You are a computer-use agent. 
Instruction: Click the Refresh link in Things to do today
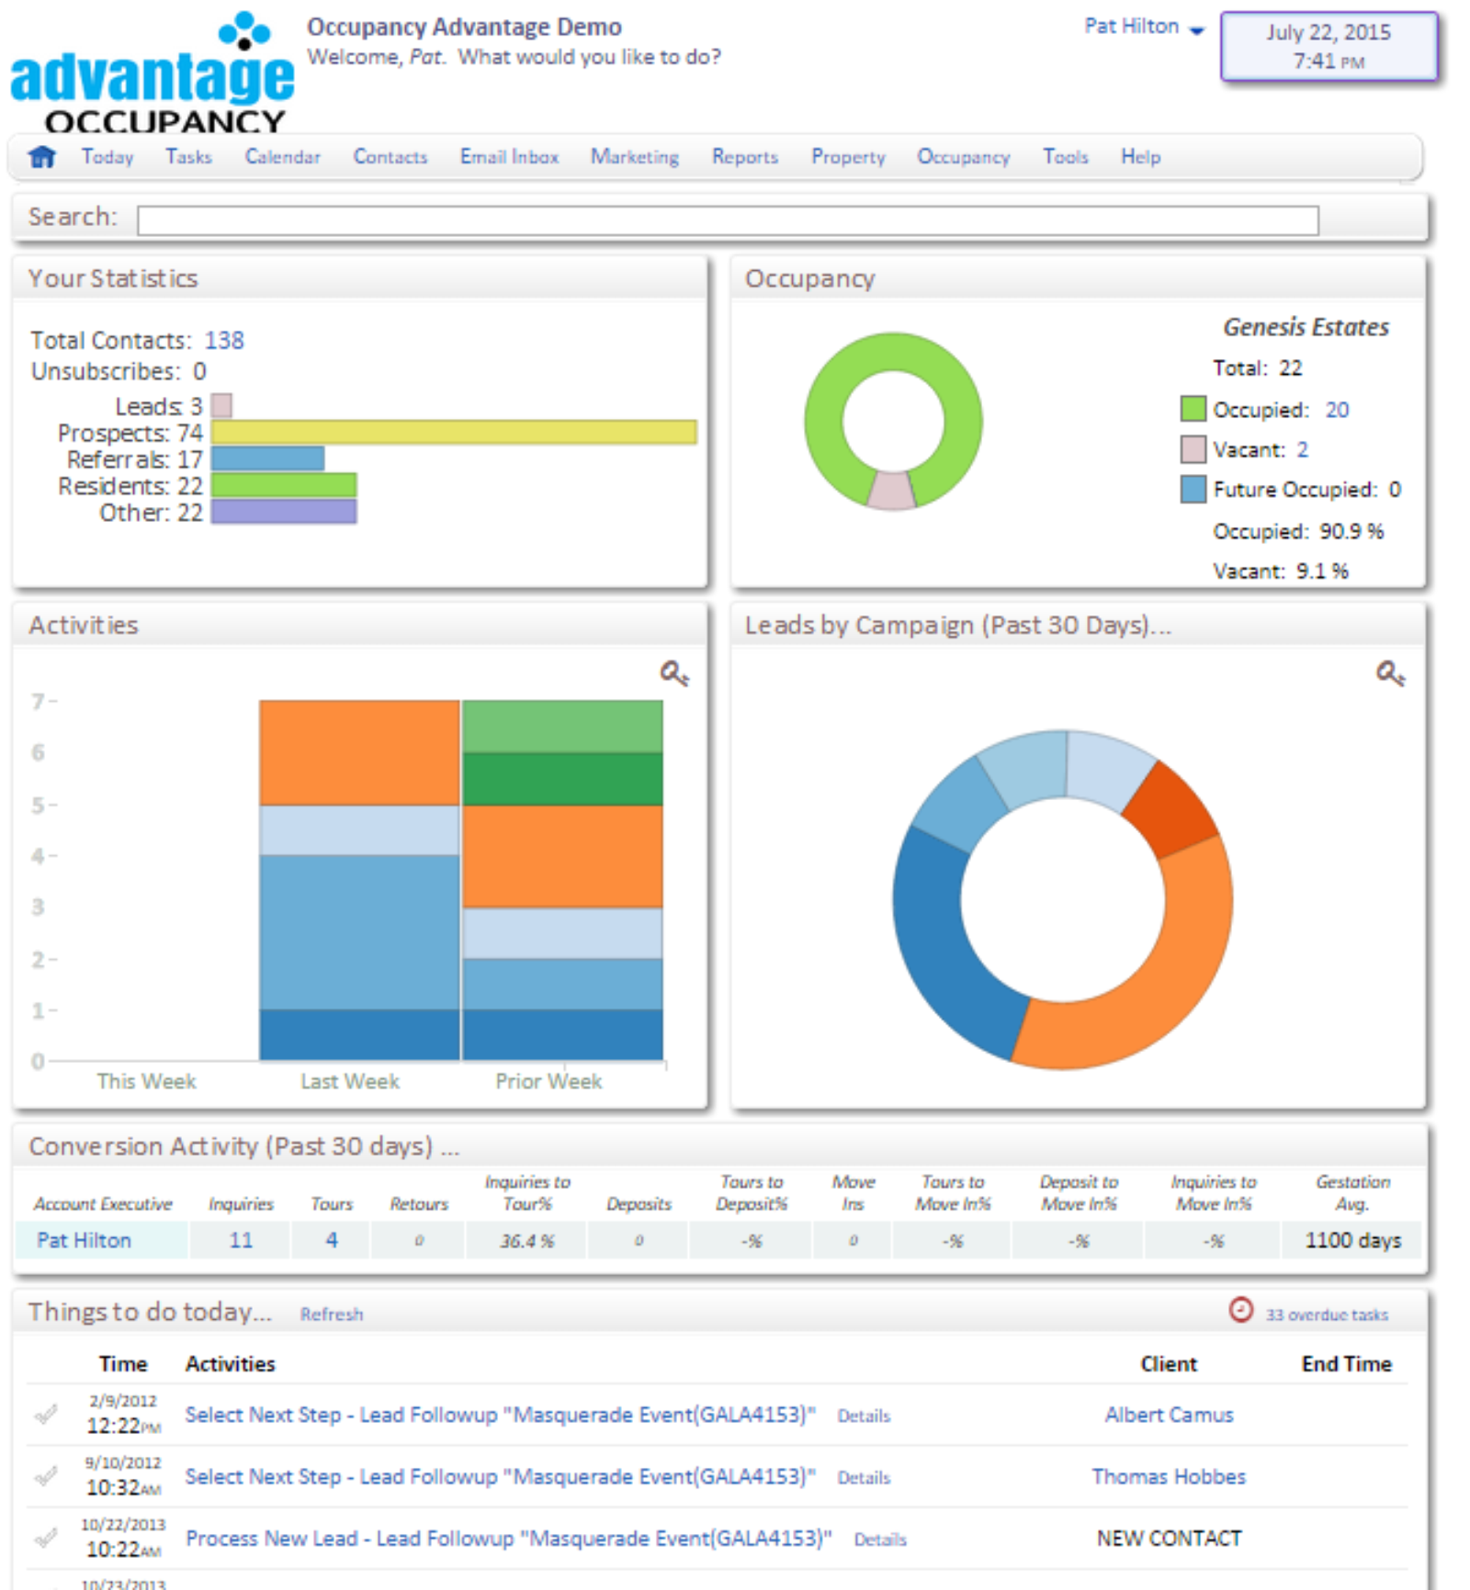coord(332,1314)
